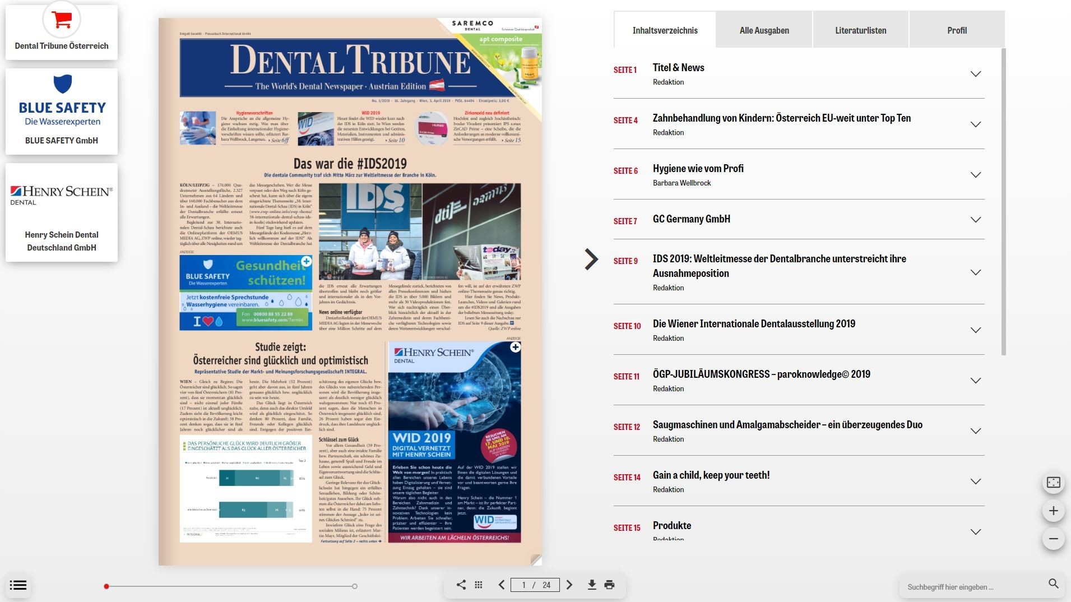Screen dimensions: 1071x602
Task: Open article Die Wiener Internationale Dentalausstellung 2019
Action: tap(754, 324)
